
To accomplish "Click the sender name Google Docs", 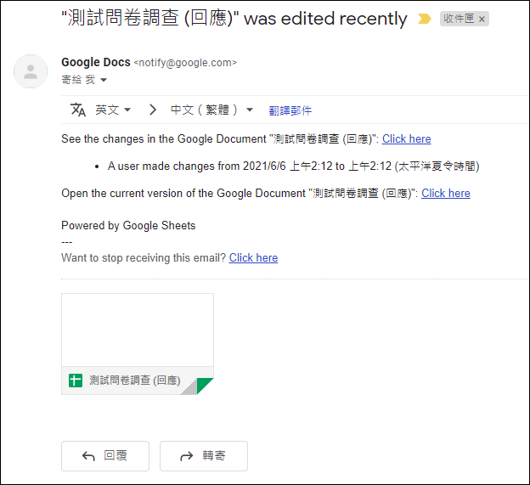I will coord(96,62).
